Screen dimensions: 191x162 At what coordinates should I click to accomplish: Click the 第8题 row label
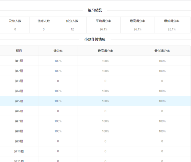click(x=19, y=131)
